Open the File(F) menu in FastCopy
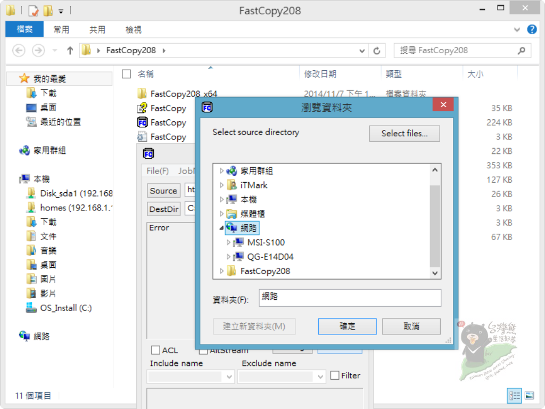The width and height of the screenshot is (545, 409). coord(158,171)
